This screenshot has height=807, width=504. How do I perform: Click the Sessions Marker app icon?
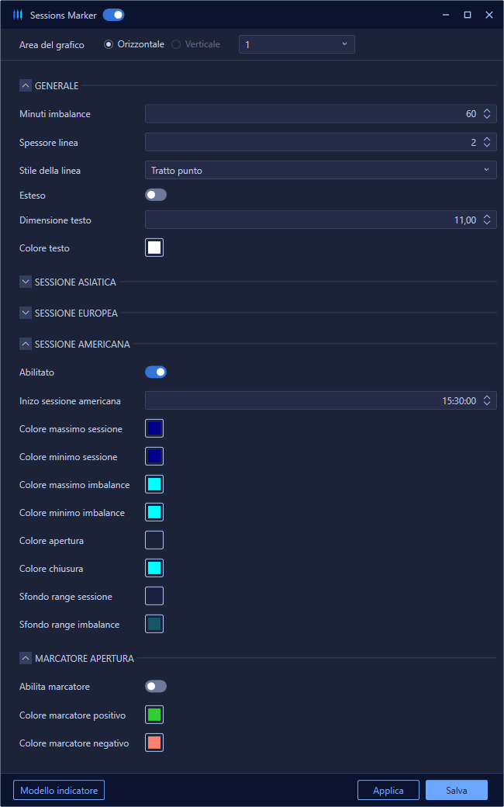point(18,15)
